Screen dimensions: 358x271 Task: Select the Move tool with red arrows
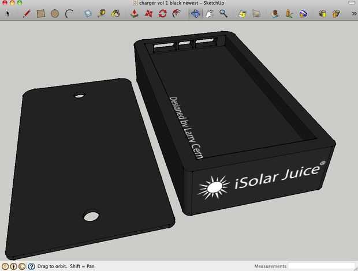pos(148,14)
